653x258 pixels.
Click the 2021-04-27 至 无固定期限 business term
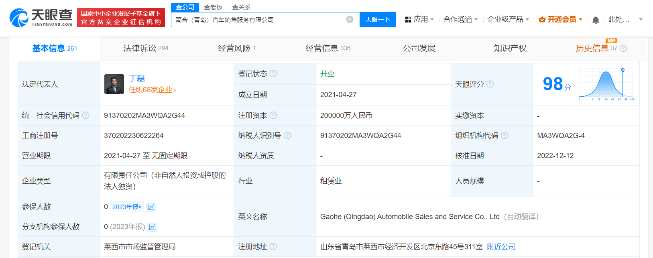coord(146,155)
